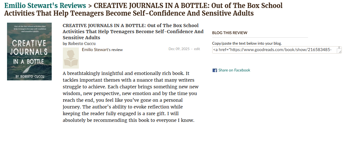Viewport: 361px width, 141px height.
Task: Click the Share on Facebook link
Action: [234, 70]
